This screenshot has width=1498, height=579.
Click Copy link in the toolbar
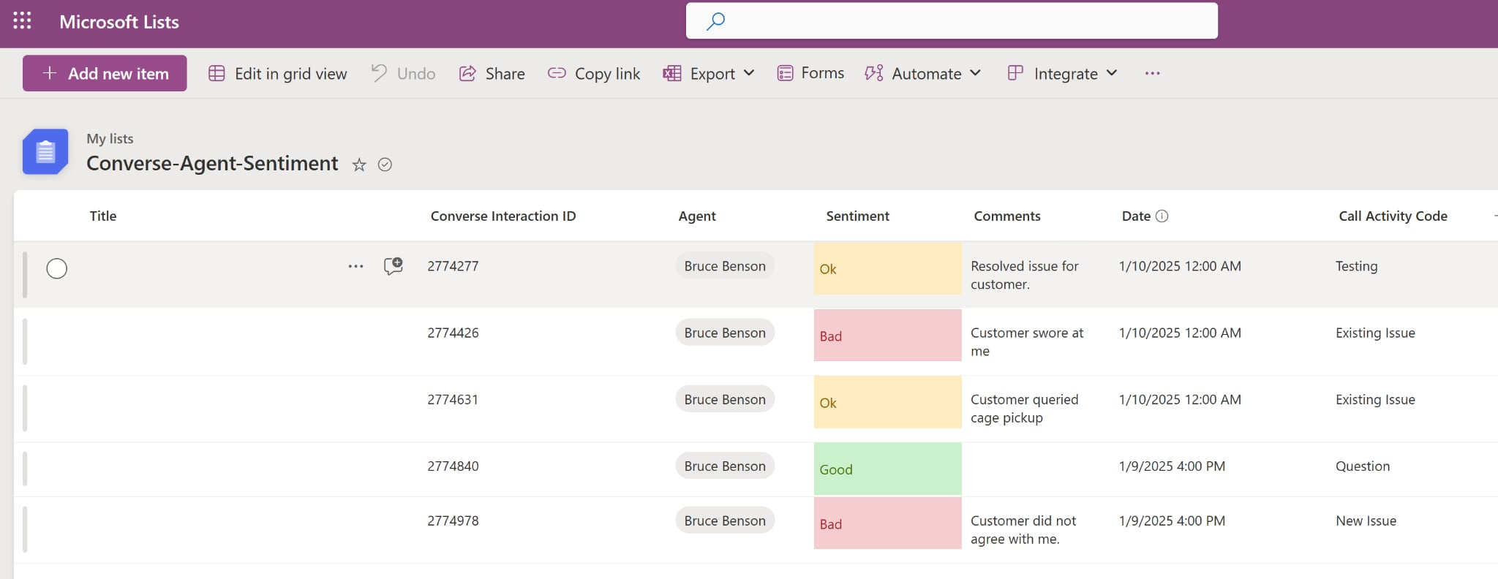594,74
